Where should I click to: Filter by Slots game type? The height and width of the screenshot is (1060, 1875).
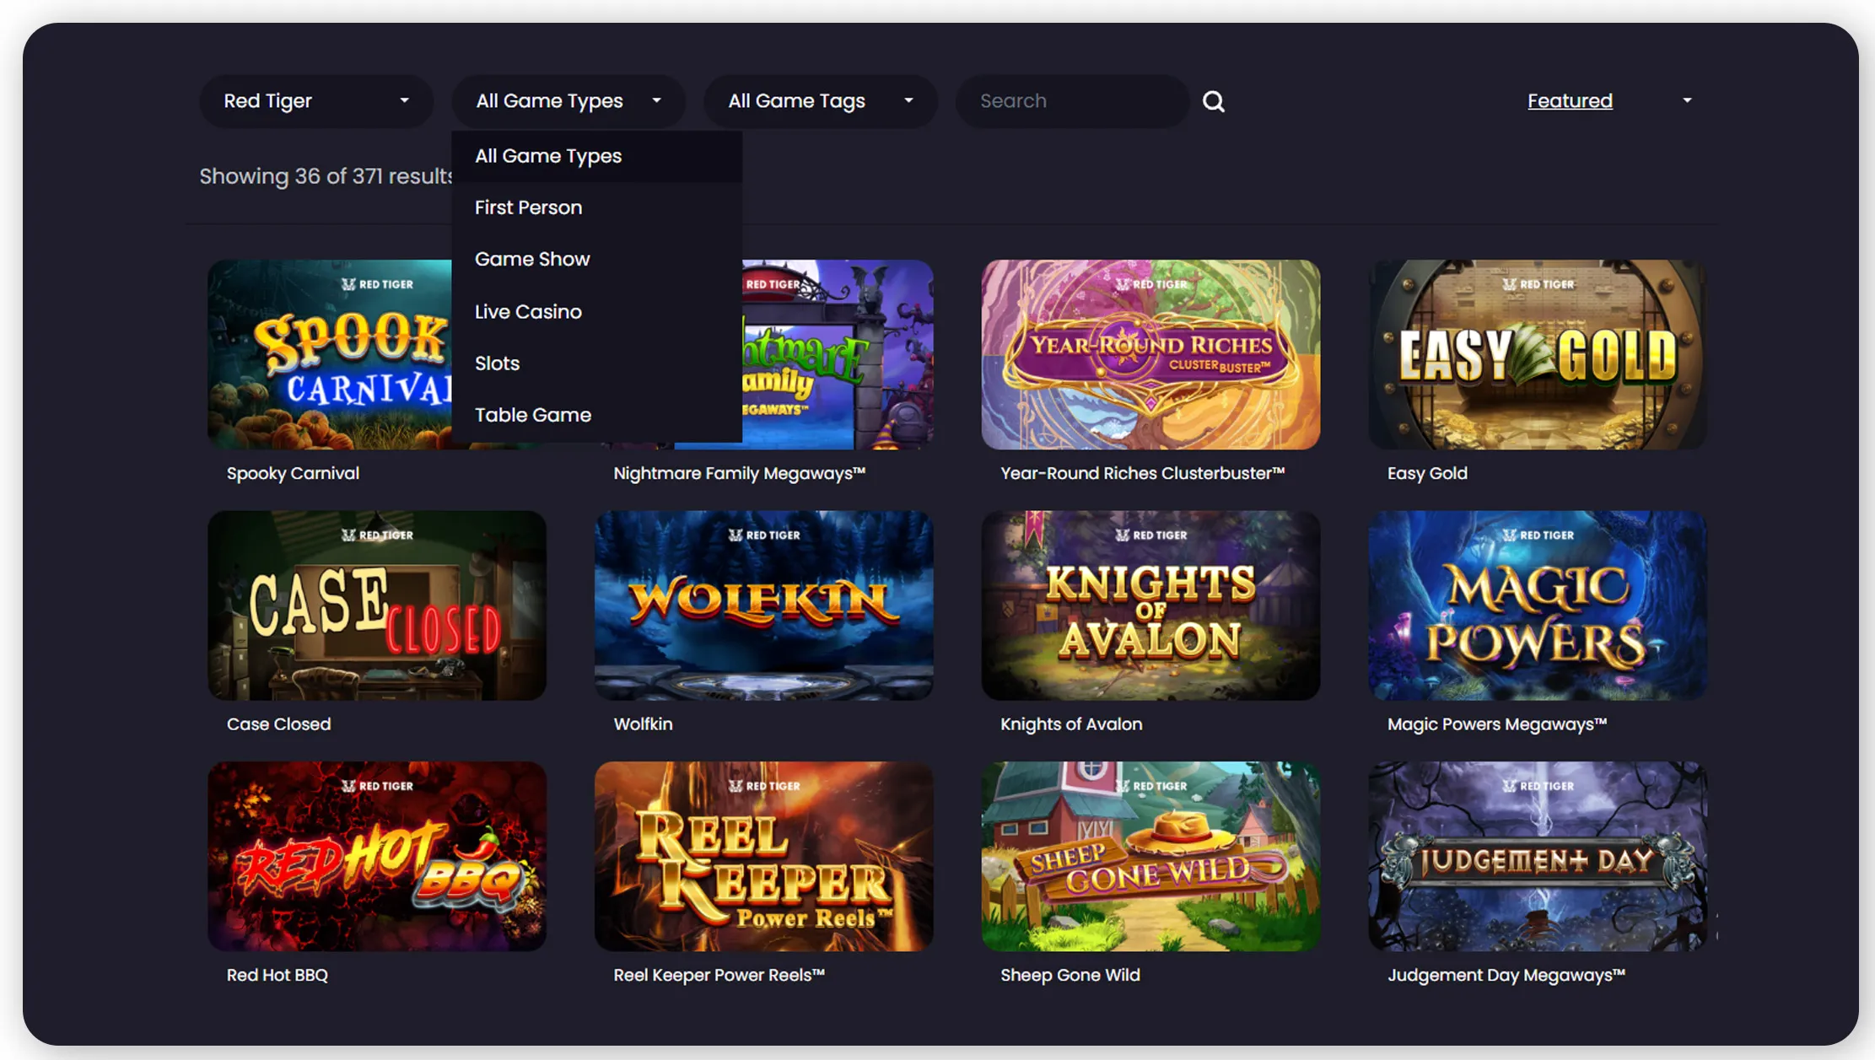point(497,363)
